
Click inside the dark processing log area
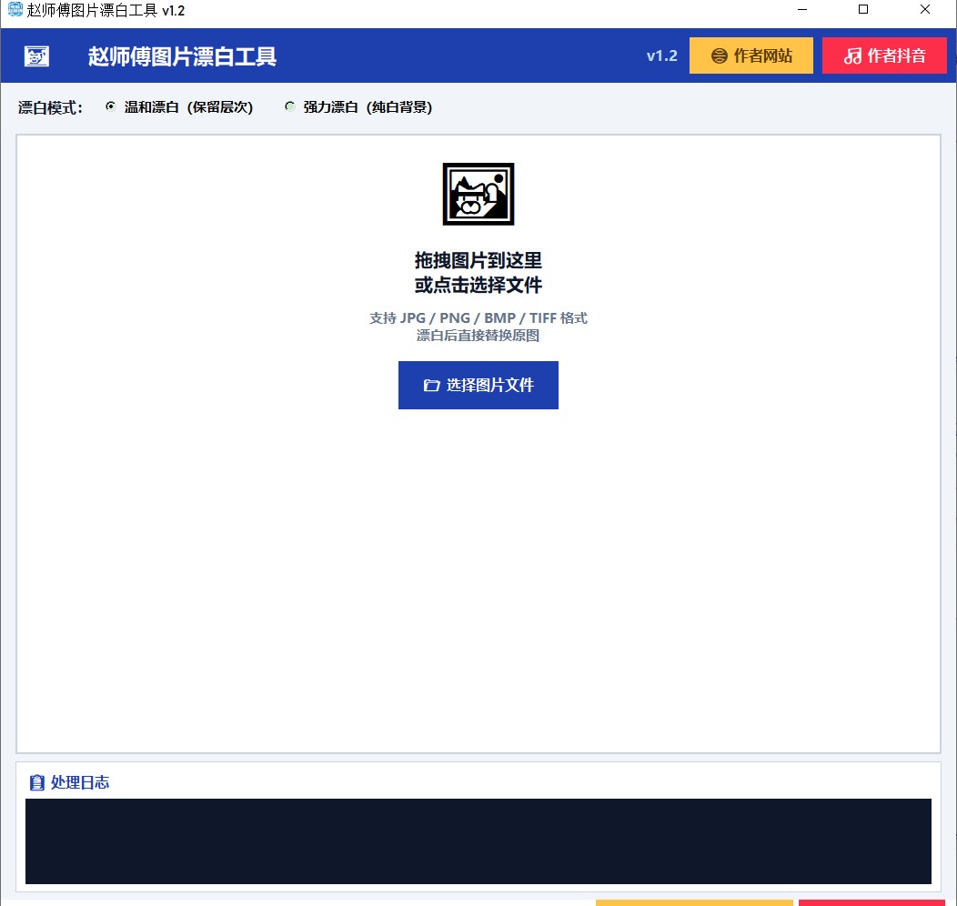(x=478, y=841)
